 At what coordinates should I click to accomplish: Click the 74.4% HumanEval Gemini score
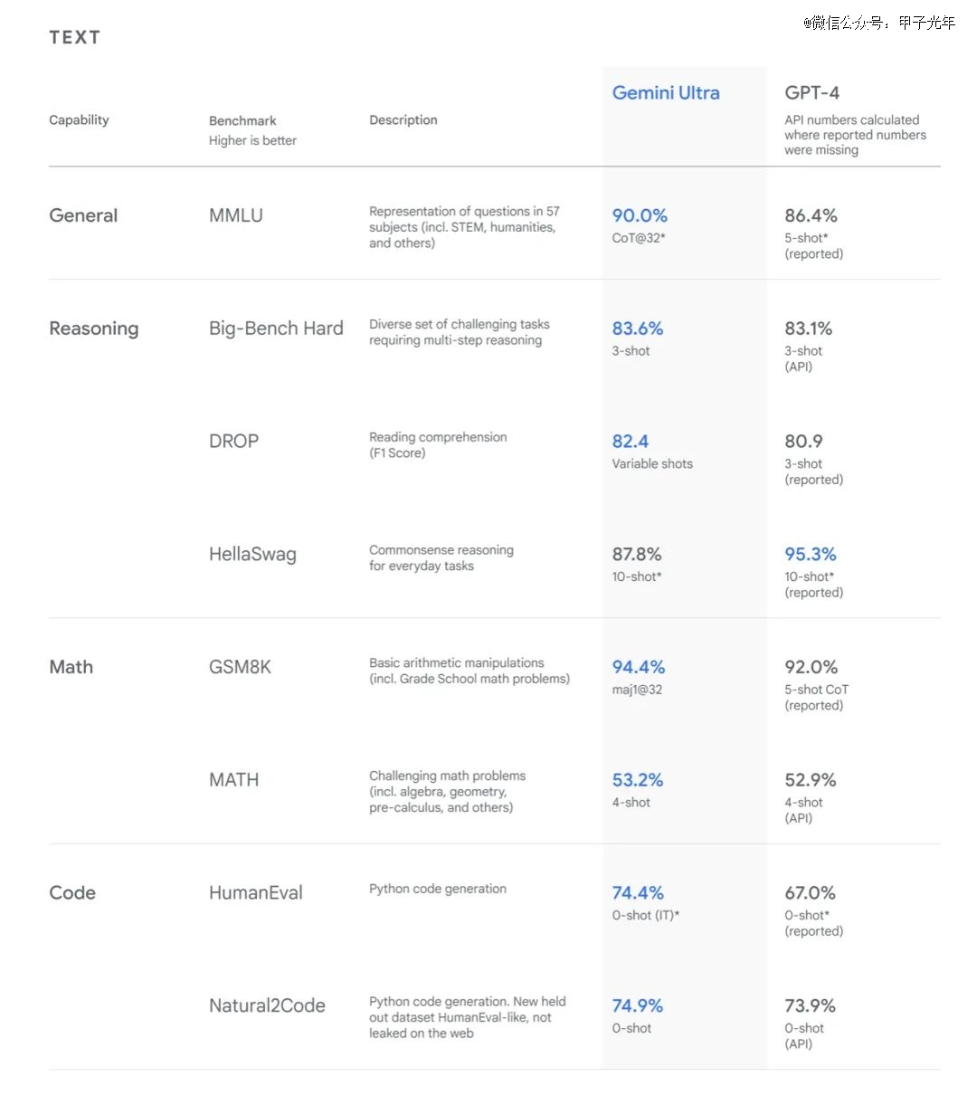click(x=638, y=893)
